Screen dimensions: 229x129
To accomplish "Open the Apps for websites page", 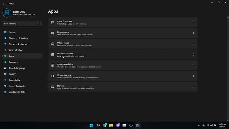I will [x=123, y=65].
